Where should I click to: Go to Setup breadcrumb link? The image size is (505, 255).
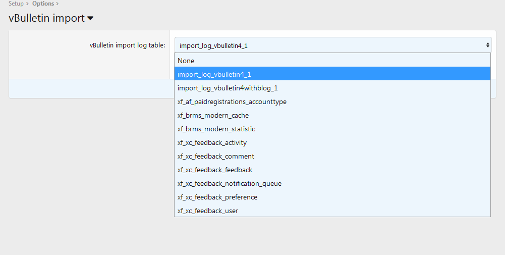pyautogui.click(x=16, y=4)
